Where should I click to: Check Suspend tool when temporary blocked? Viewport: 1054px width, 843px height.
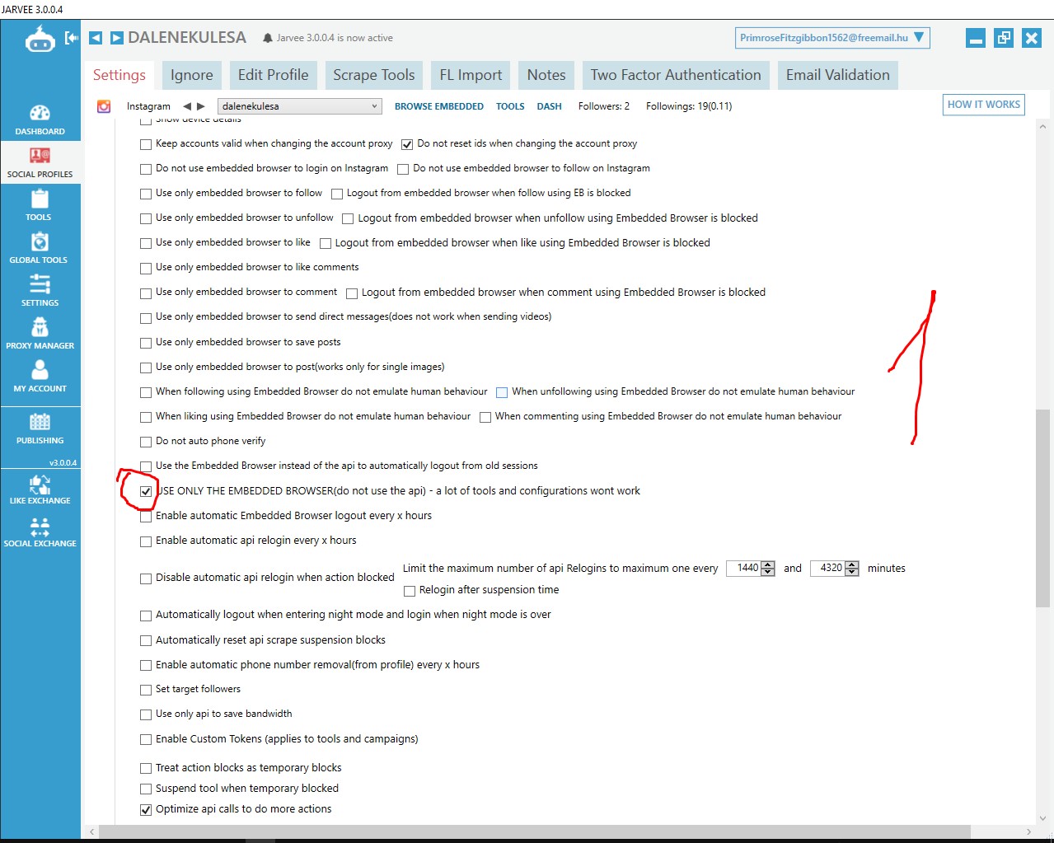[146, 789]
